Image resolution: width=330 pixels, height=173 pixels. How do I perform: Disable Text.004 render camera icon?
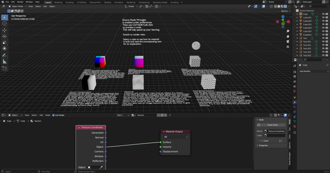(327, 52)
